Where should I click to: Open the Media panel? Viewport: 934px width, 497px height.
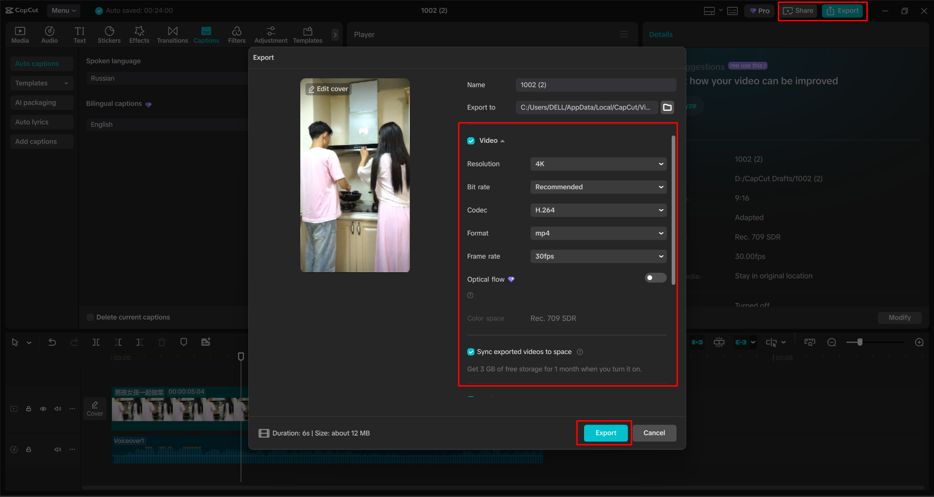point(20,34)
